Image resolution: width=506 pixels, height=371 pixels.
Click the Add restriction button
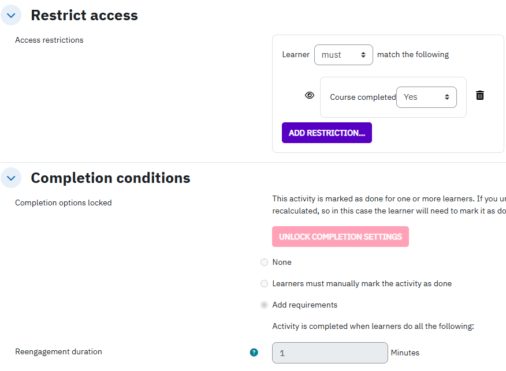coord(326,133)
